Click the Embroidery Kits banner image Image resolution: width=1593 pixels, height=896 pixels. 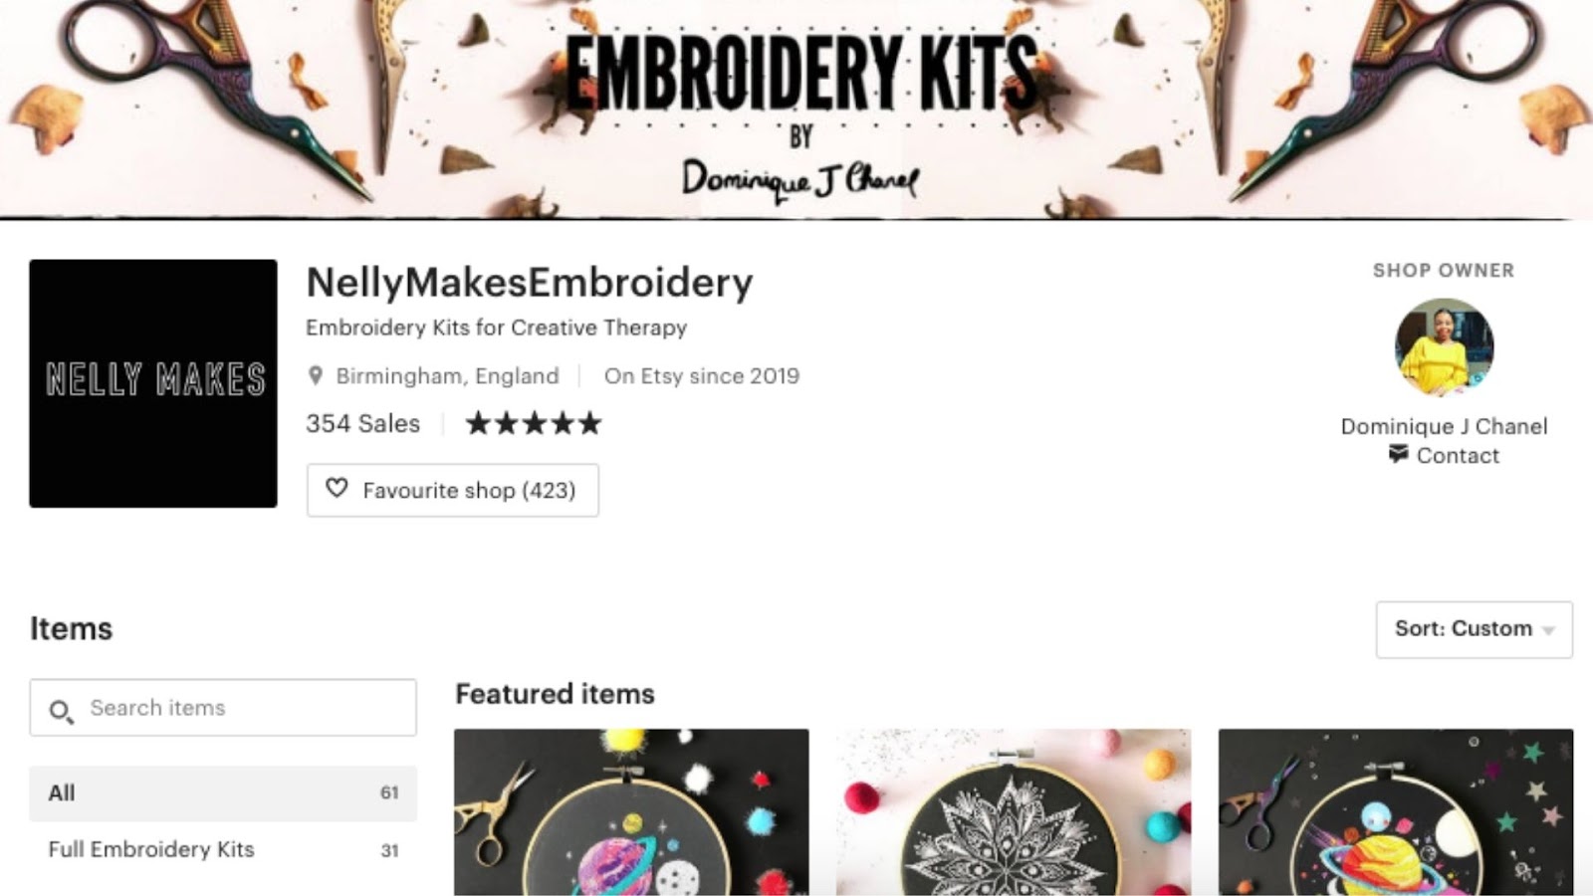(796, 110)
